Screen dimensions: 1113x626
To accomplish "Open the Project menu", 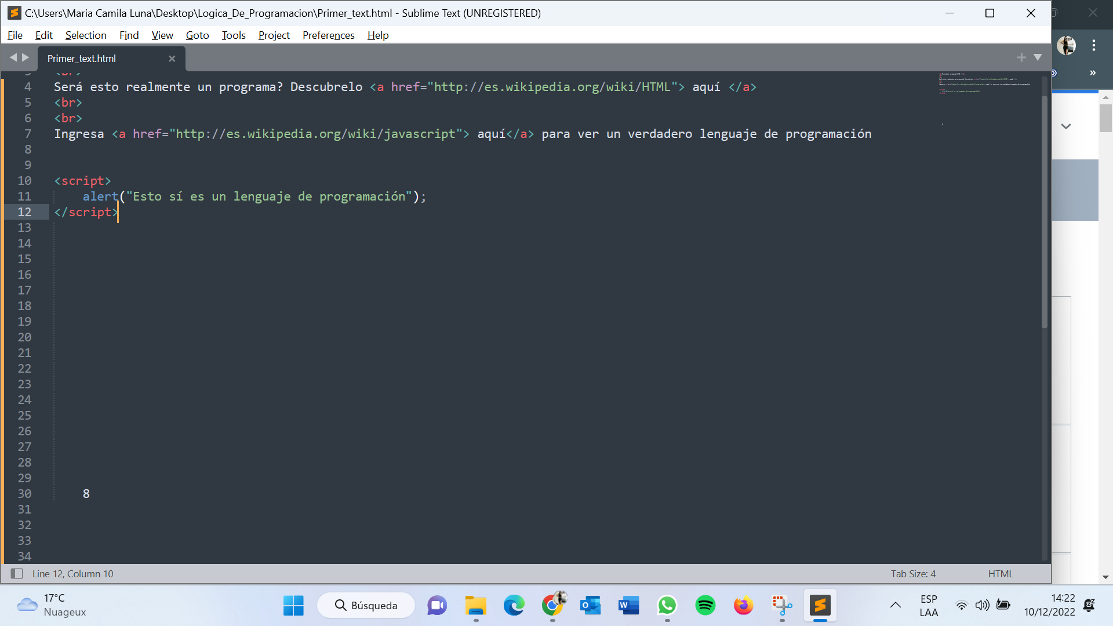I will pyautogui.click(x=274, y=35).
